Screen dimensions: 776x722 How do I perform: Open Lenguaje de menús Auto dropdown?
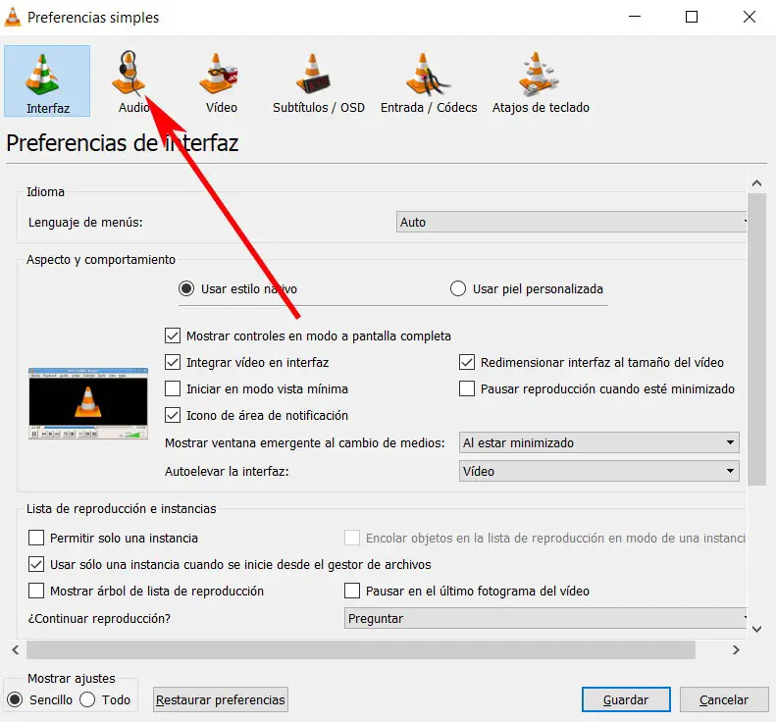(x=571, y=222)
